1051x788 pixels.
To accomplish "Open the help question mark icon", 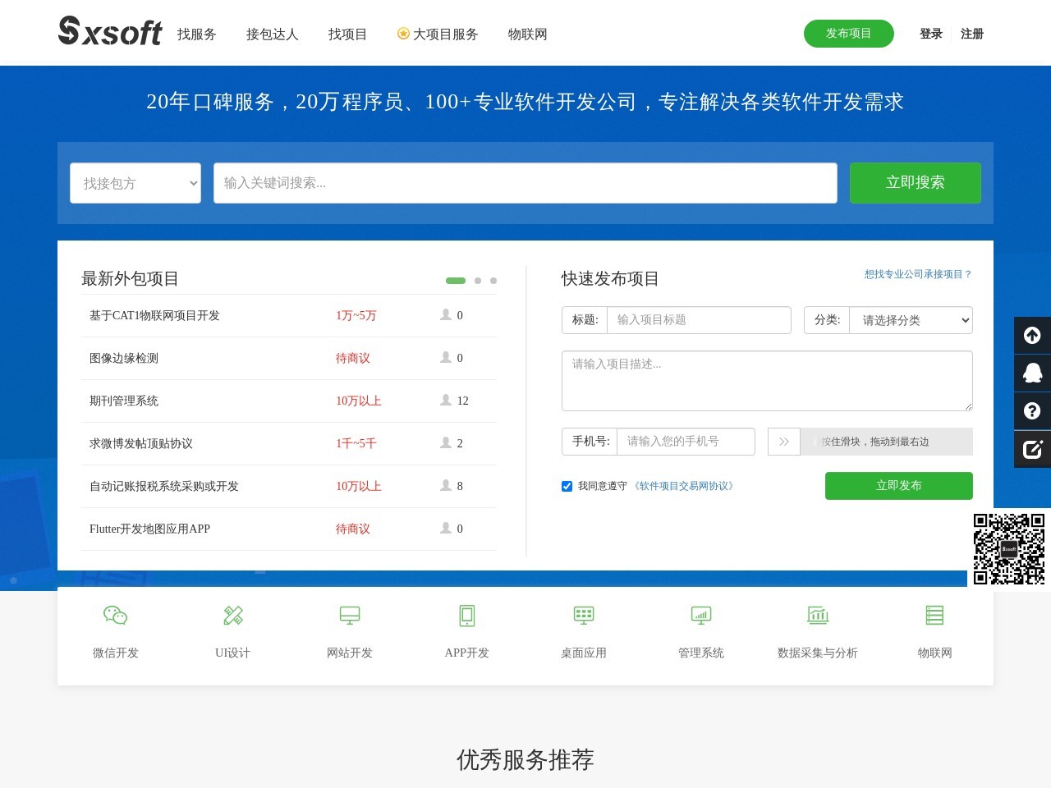I will pos(1032,410).
